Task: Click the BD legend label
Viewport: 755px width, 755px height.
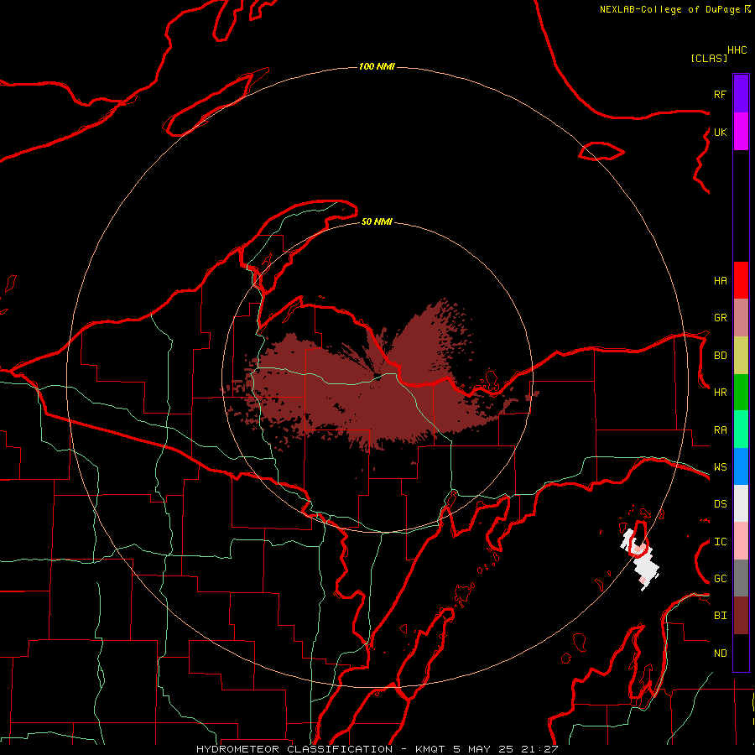Action: [720, 356]
